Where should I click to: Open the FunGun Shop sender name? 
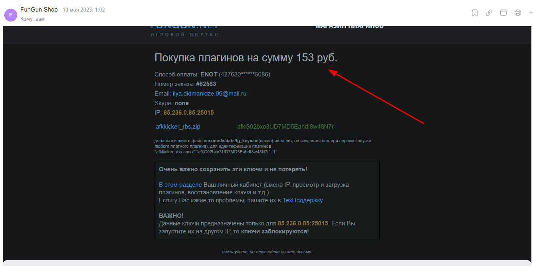tap(39, 10)
